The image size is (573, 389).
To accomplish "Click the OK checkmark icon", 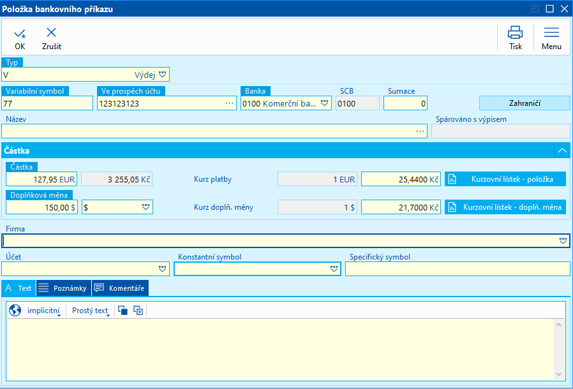I will coord(20,33).
